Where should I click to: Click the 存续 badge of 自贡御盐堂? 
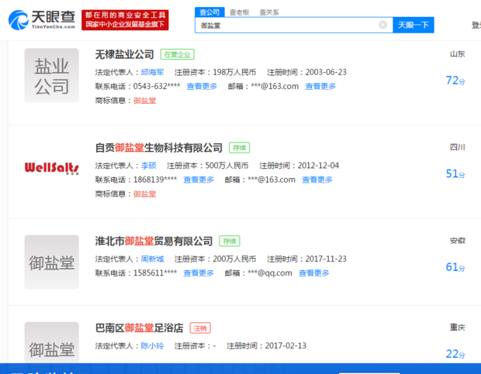point(239,148)
